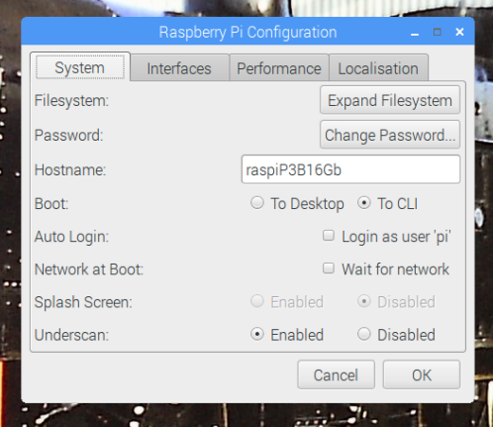Open the Localisation tab

pyautogui.click(x=378, y=68)
